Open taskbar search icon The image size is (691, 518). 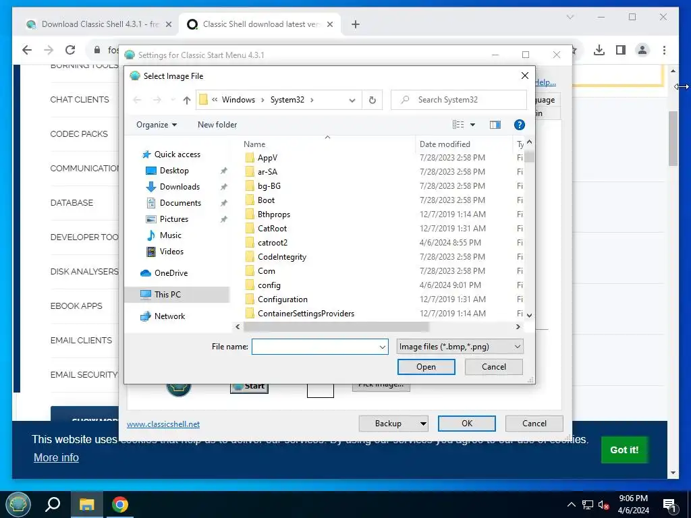tap(53, 504)
